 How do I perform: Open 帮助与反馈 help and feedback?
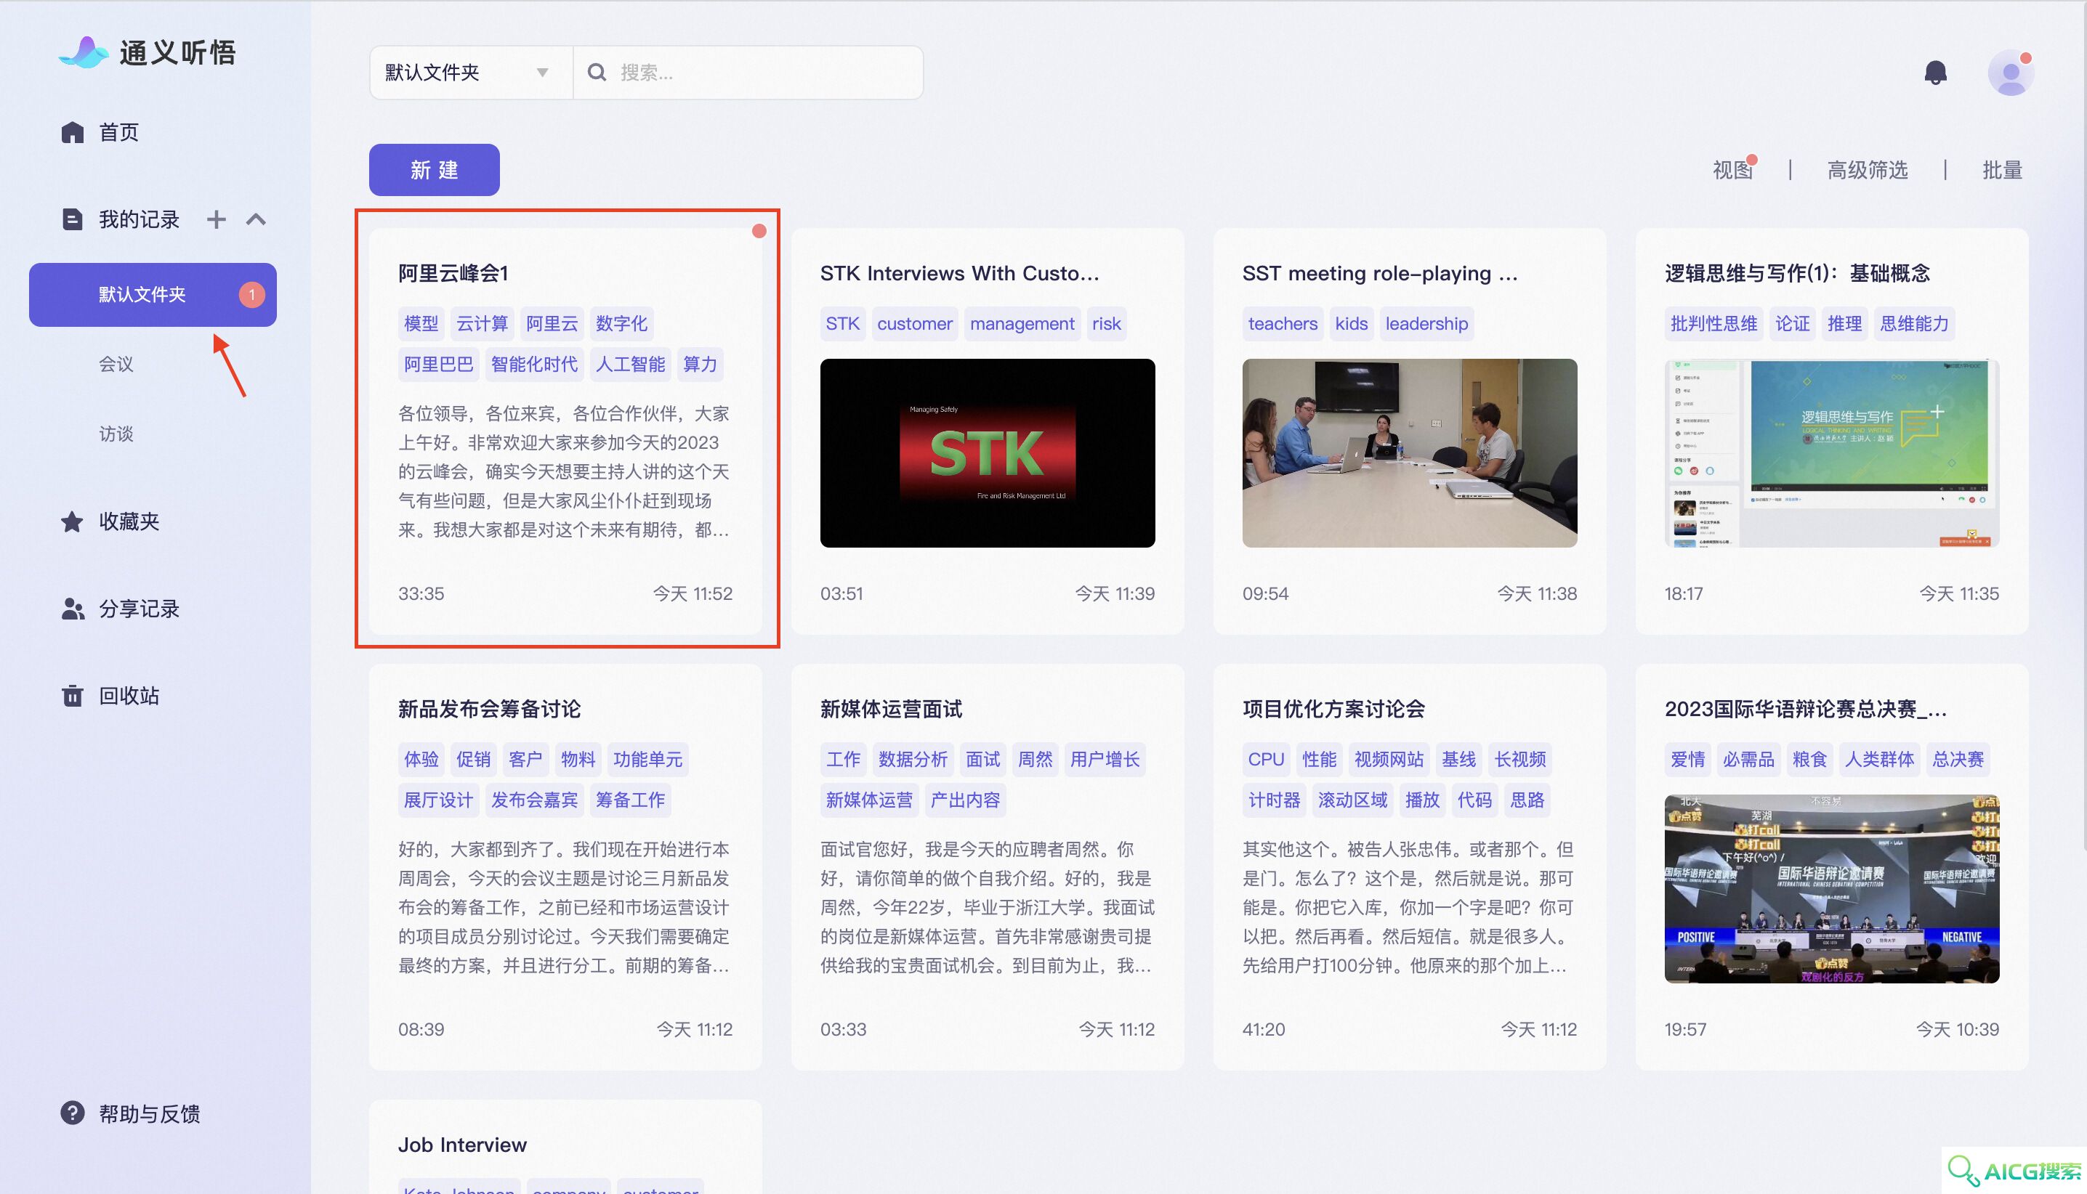tap(149, 1113)
